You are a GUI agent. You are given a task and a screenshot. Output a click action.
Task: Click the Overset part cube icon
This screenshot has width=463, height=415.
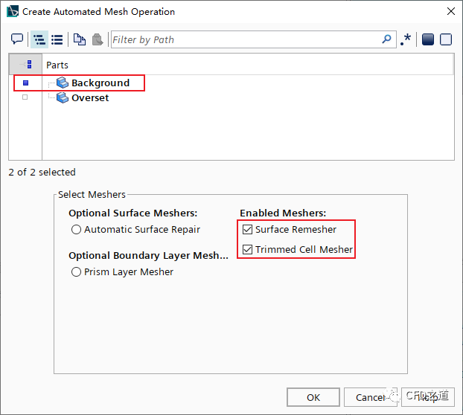pyautogui.click(x=63, y=97)
